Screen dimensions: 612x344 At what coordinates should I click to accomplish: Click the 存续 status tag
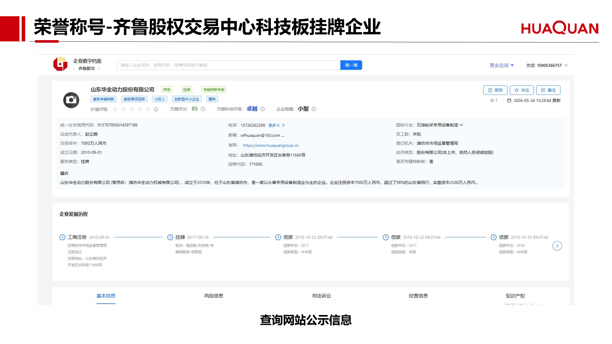(x=167, y=90)
